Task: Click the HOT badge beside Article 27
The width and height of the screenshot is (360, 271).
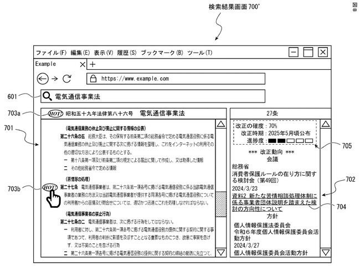Action: coord(49,187)
